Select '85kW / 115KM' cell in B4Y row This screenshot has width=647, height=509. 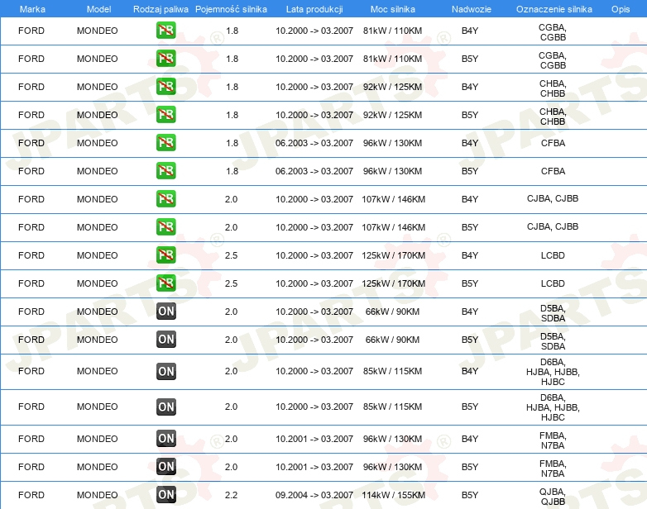392,371
